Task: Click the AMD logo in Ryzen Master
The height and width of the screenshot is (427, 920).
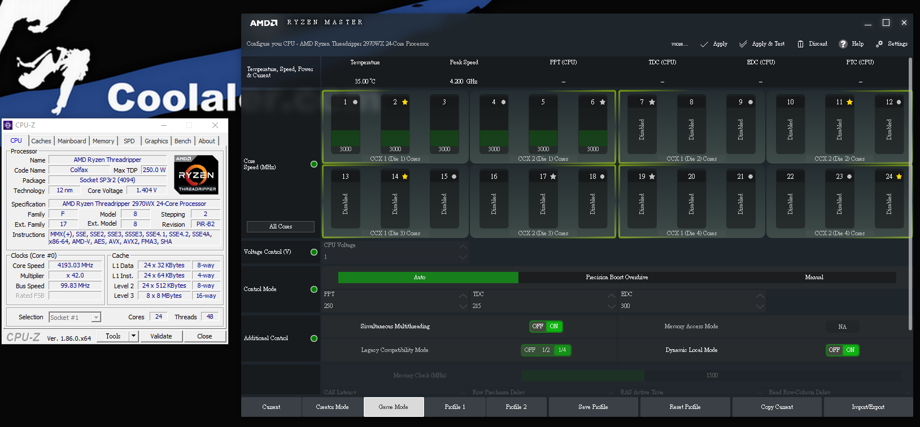Action: tap(264, 23)
